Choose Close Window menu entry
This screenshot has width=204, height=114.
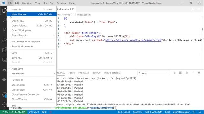[32, 99]
